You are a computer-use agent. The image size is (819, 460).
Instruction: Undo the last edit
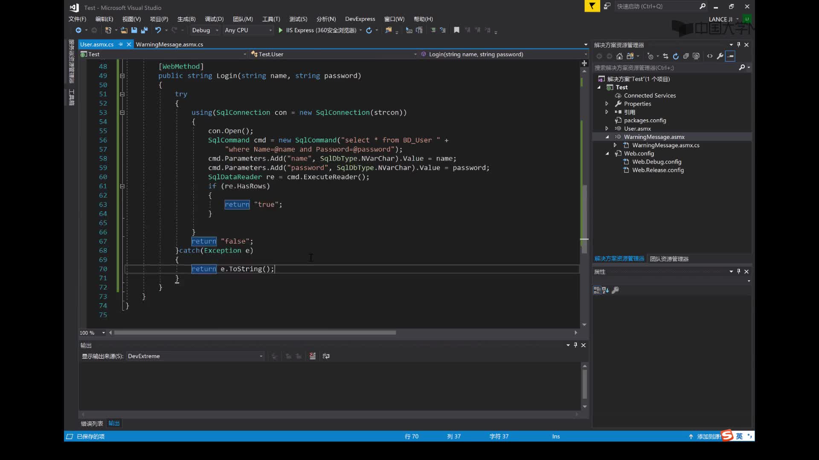pos(158,30)
